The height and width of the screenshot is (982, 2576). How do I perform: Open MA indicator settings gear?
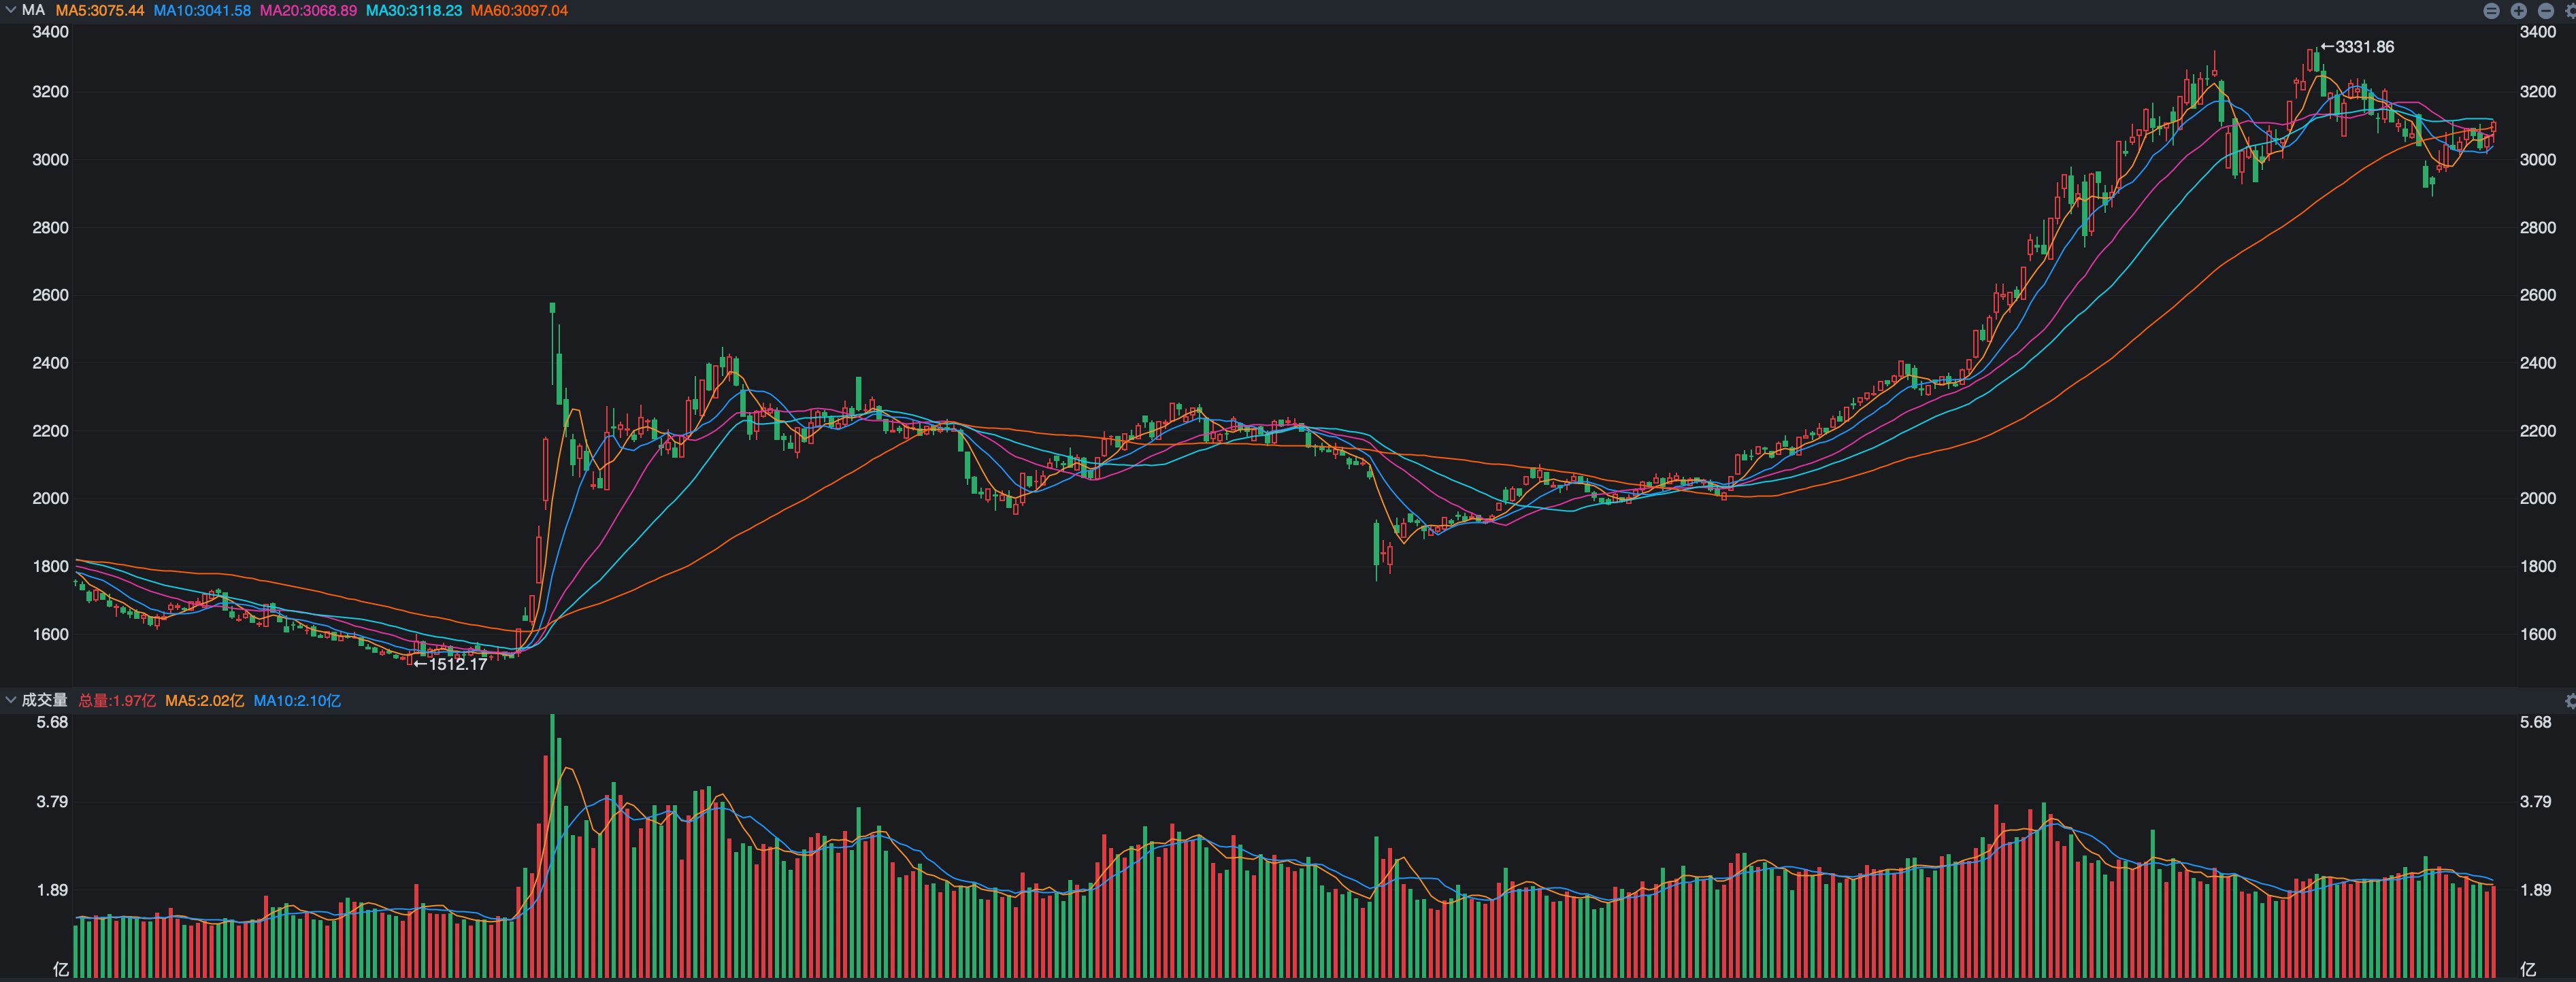pos(2571,11)
